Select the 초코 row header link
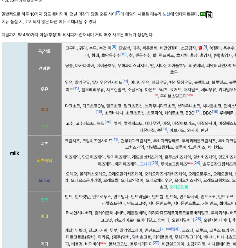This screenshot has width=236, height=248. [44, 109]
